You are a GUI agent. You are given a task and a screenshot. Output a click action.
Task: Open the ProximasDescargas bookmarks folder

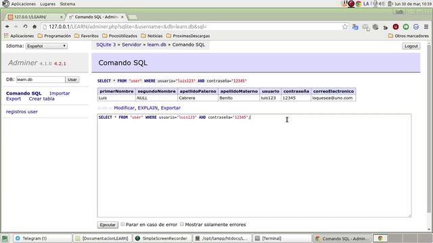click(x=188, y=36)
